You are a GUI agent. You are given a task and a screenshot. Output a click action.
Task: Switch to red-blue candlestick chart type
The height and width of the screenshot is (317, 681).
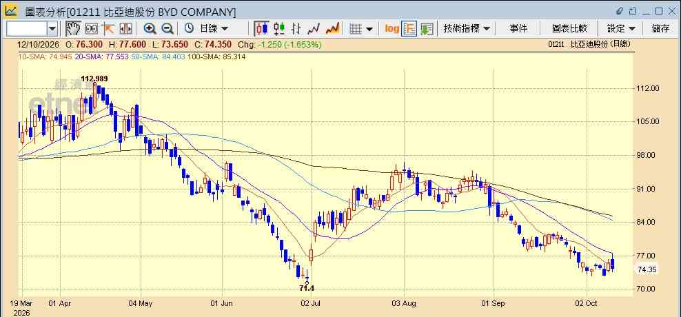pyautogui.click(x=261, y=29)
